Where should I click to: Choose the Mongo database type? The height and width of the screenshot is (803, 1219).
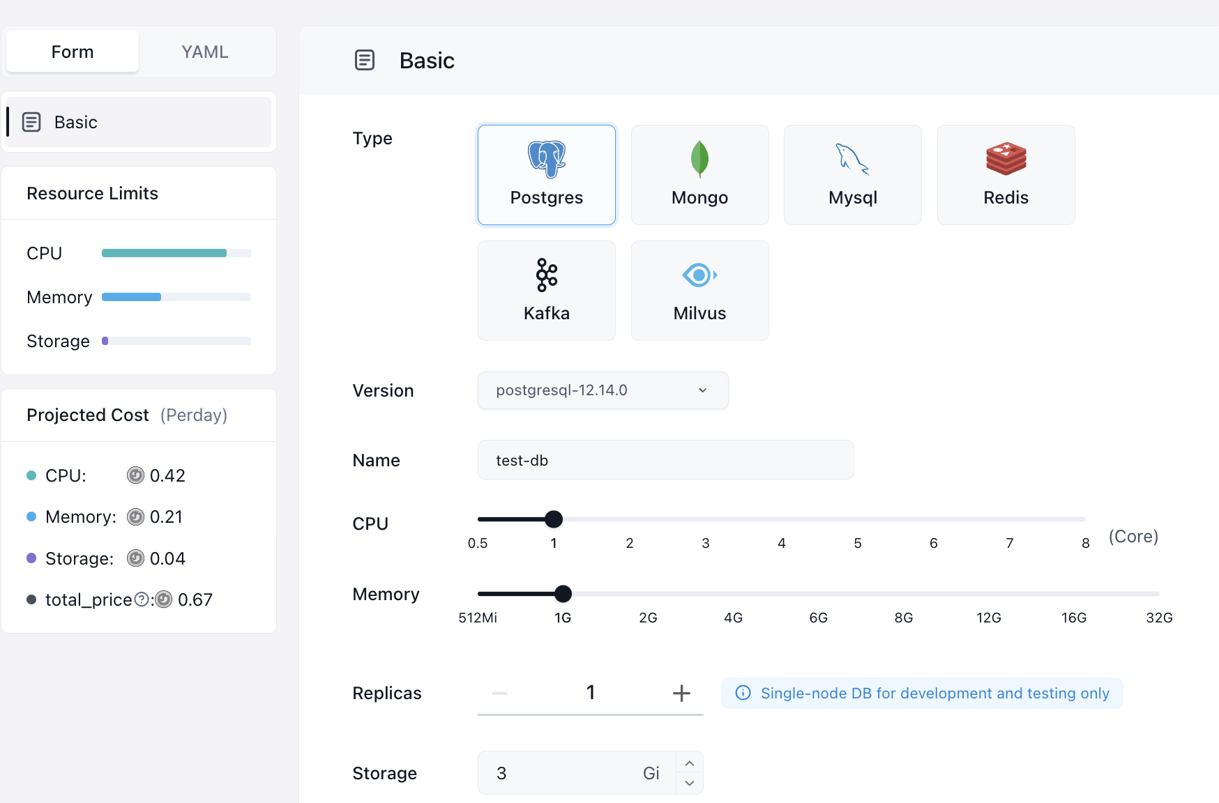click(699, 175)
